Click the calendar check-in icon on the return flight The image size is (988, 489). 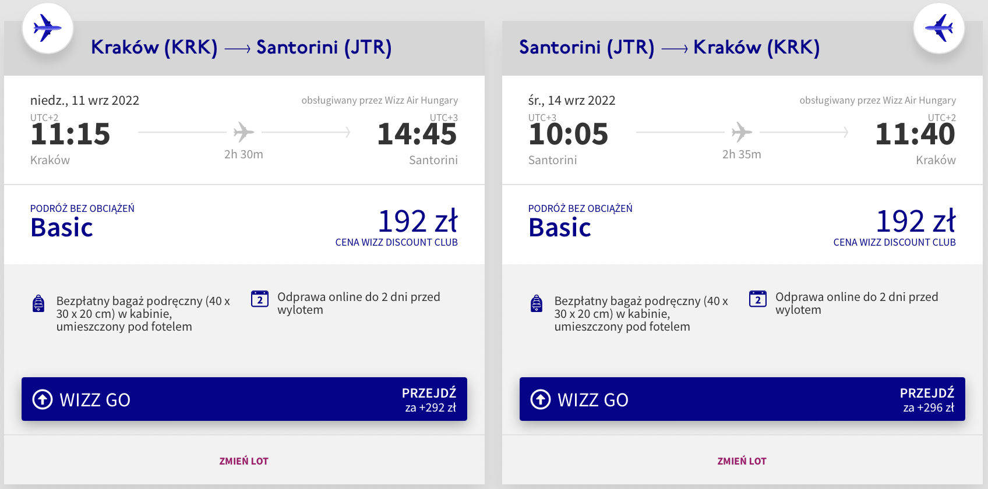pyautogui.click(x=758, y=299)
